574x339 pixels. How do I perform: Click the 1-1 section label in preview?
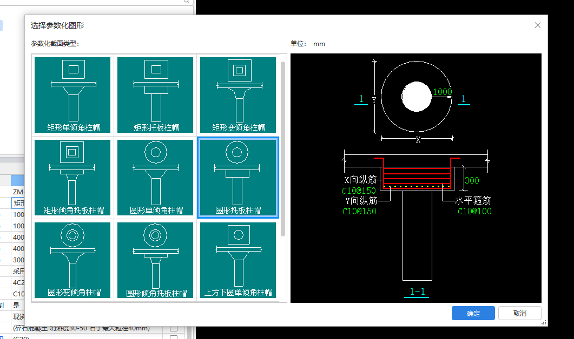coord(417,291)
